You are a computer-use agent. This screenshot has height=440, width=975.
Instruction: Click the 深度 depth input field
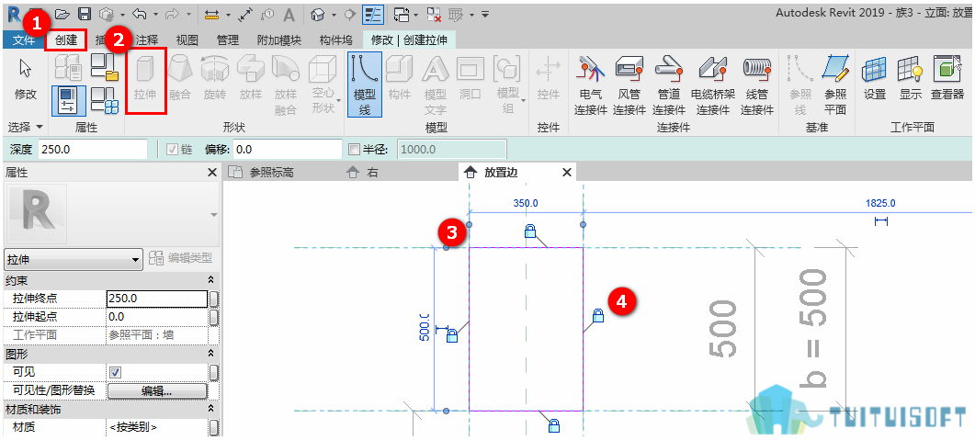coord(93,149)
